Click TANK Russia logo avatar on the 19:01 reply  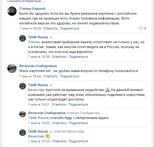click(23, 86)
